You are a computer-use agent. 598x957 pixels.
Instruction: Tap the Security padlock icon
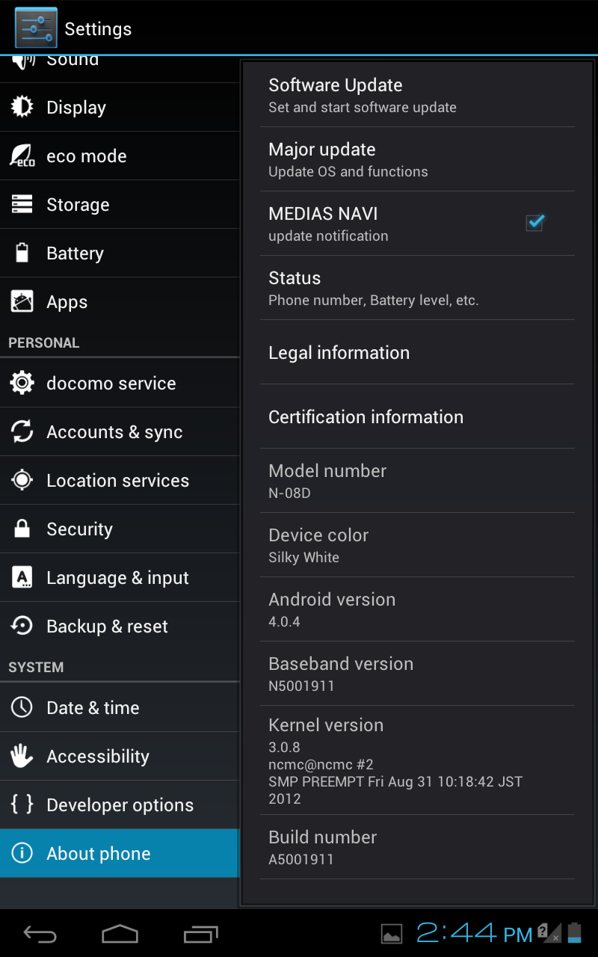(22, 529)
